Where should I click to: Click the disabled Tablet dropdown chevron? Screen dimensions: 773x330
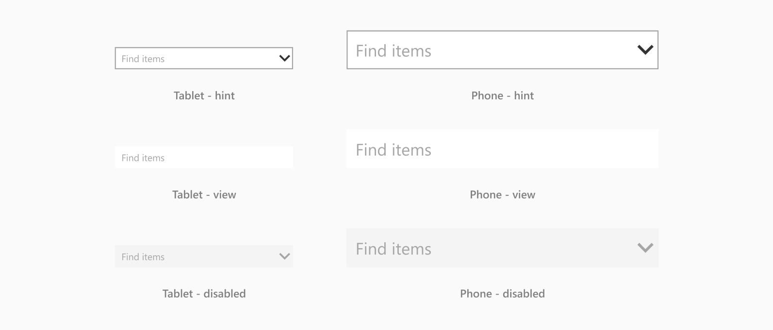(284, 256)
